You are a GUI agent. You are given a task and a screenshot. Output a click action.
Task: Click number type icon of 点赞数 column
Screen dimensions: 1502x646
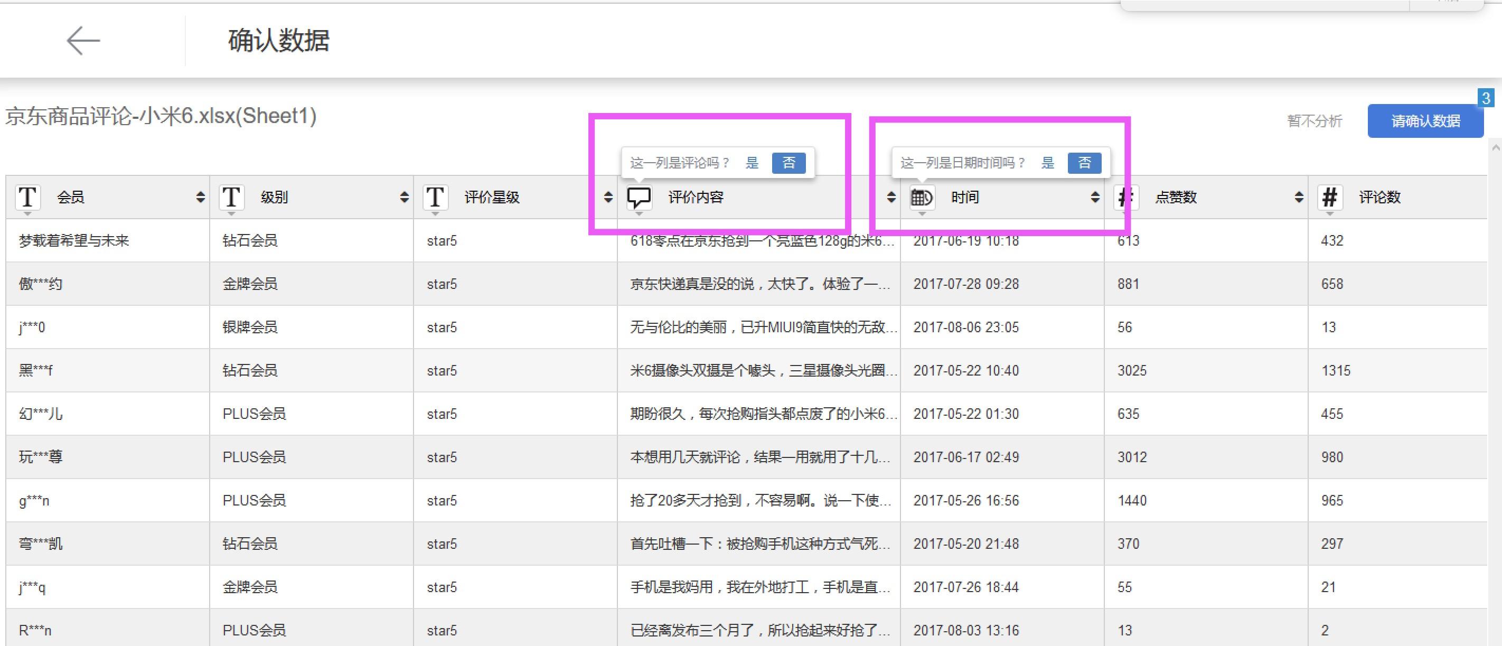tap(1125, 197)
